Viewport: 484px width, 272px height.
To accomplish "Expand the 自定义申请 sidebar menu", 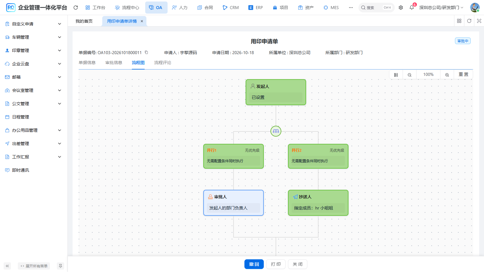I will 34,24.
